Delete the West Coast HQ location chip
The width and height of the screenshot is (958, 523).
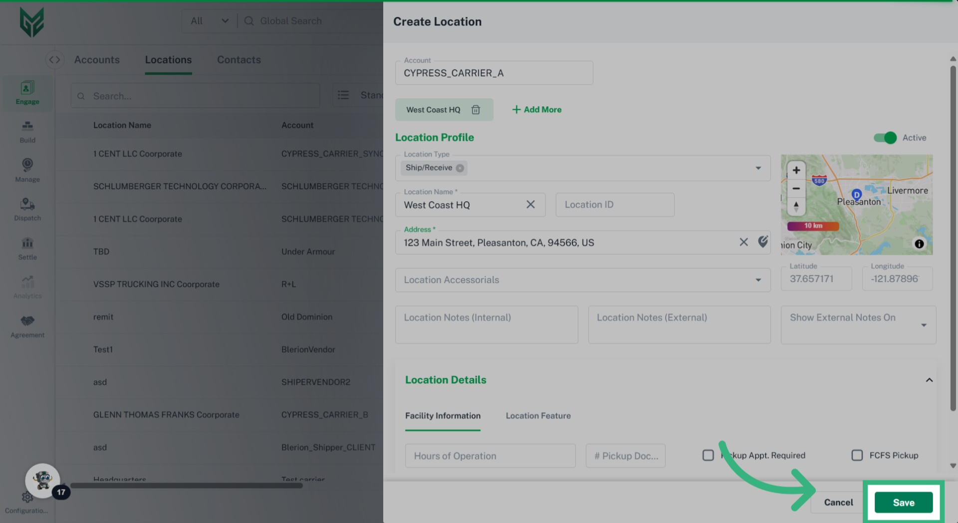pyautogui.click(x=476, y=110)
